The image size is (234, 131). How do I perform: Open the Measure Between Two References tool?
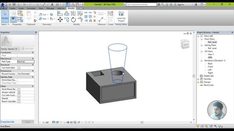pyautogui.click(x=101, y=19)
